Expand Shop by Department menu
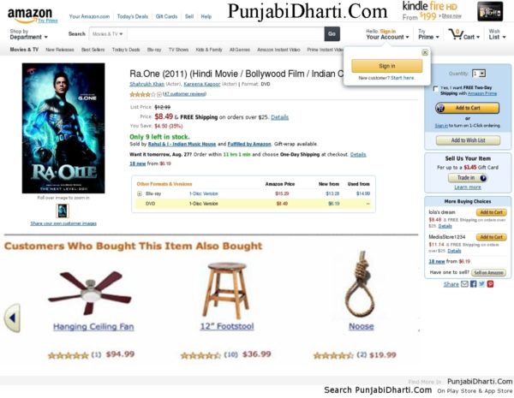This screenshot has height=398, width=514. [x=28, y=34]
